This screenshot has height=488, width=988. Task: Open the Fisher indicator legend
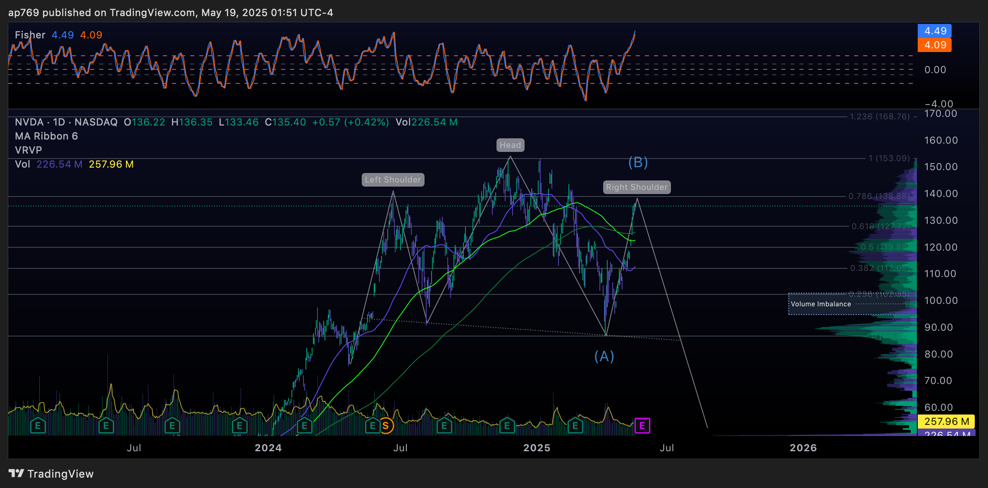pos(30,35)
